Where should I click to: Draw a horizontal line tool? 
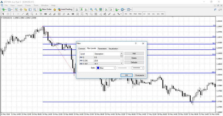click(x=18, y=14)
